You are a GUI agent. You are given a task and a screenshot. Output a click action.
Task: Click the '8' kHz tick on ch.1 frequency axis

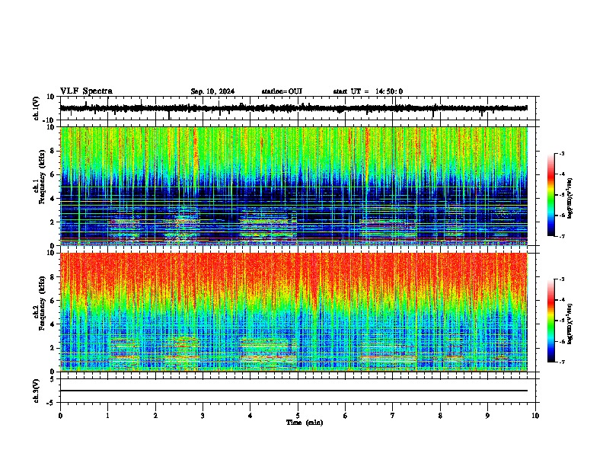click(53, 151)
